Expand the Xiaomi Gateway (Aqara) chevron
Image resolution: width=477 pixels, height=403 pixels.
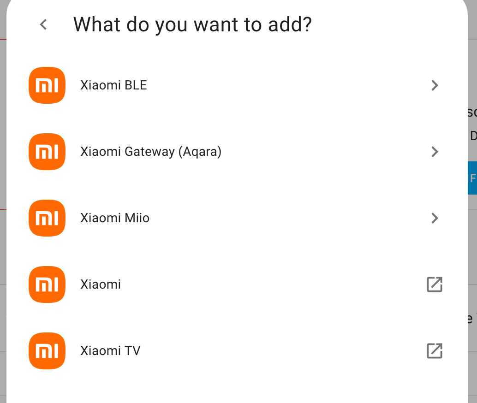tap(434, 152)
